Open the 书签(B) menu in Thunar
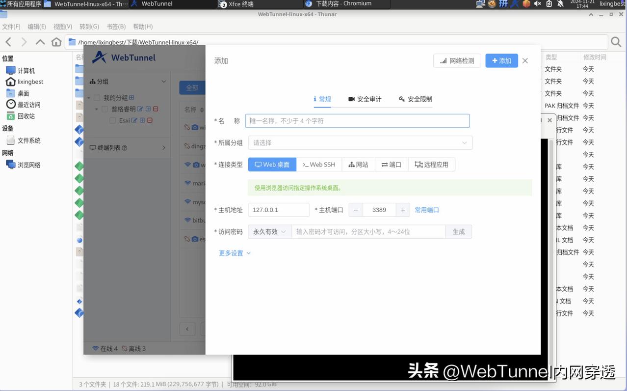This screenshot has height=391, width=627. click(116, 27)
